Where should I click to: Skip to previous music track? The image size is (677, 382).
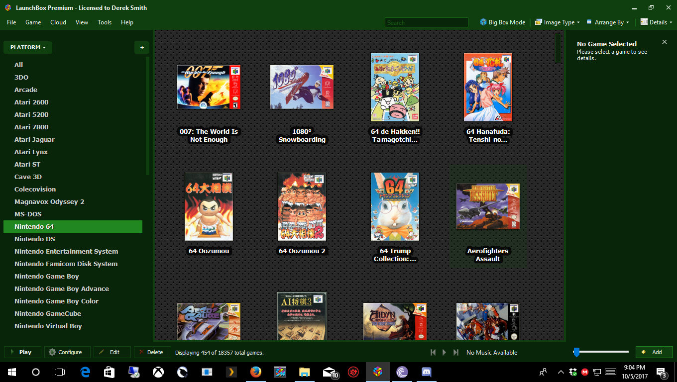click(x=433, y=352)
